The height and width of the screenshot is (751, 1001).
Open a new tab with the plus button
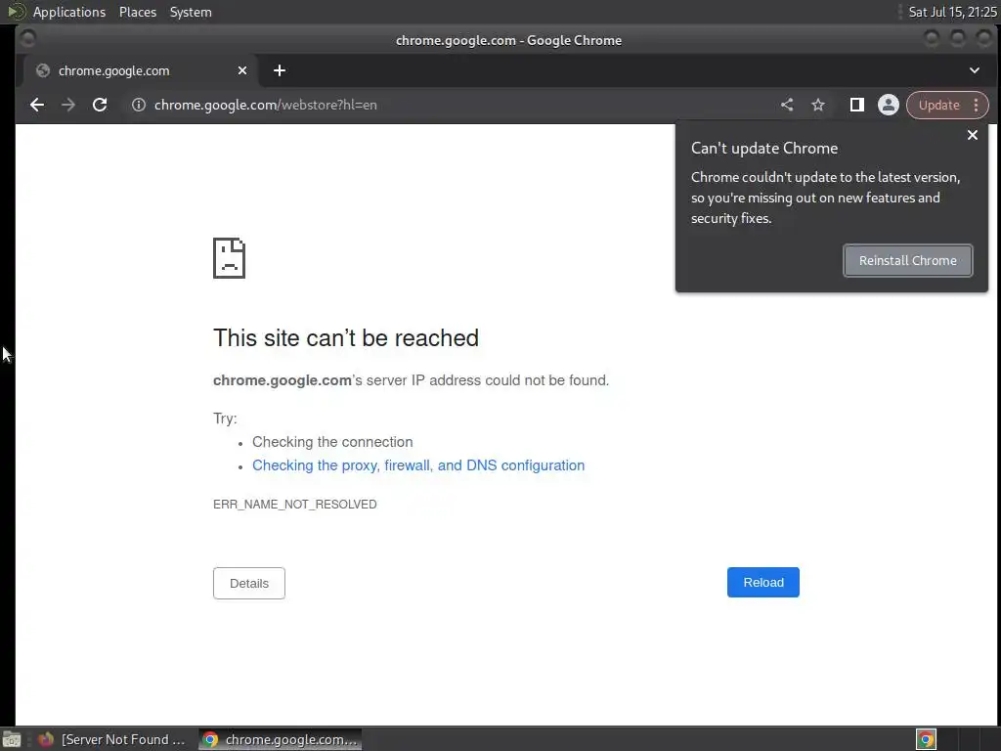click(279, 70)
